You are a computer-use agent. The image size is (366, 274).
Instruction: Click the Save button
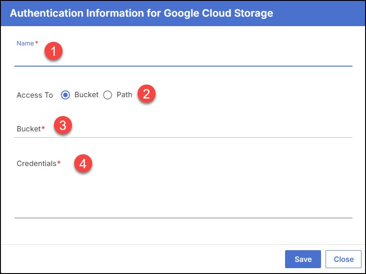coord(303,259)
